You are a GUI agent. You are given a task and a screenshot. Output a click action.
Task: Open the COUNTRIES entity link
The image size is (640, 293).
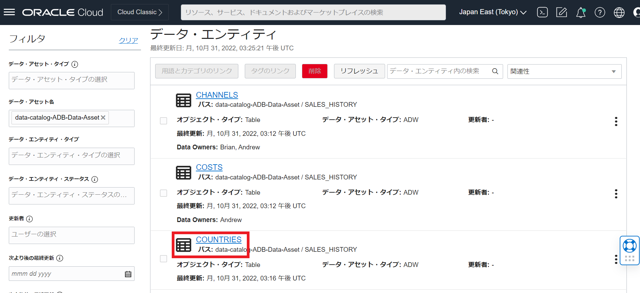(x=218, y=240)
